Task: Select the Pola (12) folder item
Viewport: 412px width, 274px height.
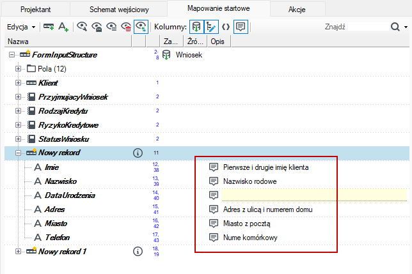Action: 52,69
